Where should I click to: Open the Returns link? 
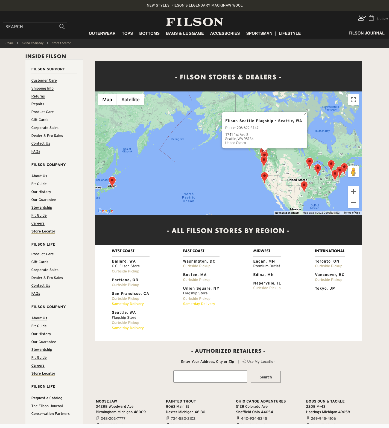coord(38,96)
